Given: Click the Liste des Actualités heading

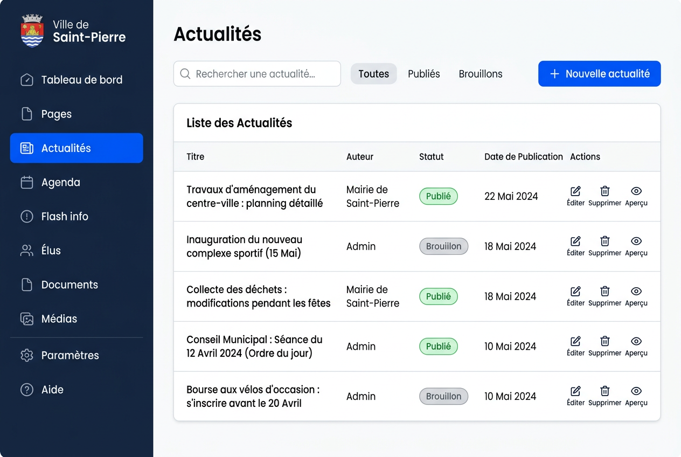Looking at the screenshot, I should tap(239, 123).
